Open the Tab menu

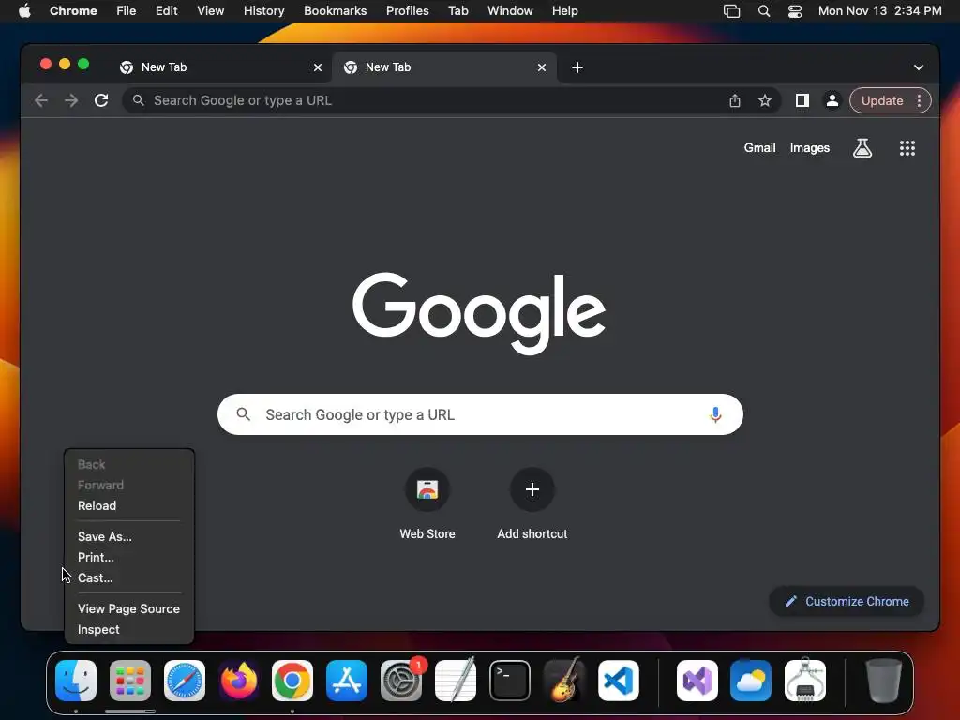[x=457, y=11]
